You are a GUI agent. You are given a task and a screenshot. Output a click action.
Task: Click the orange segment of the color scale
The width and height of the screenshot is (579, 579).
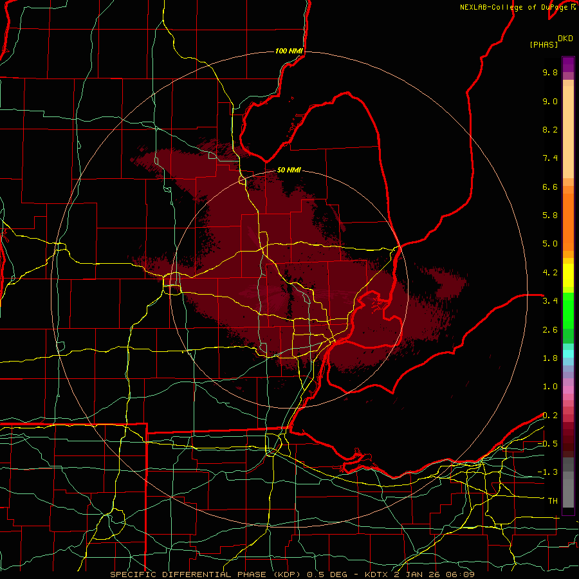point(568,221)
